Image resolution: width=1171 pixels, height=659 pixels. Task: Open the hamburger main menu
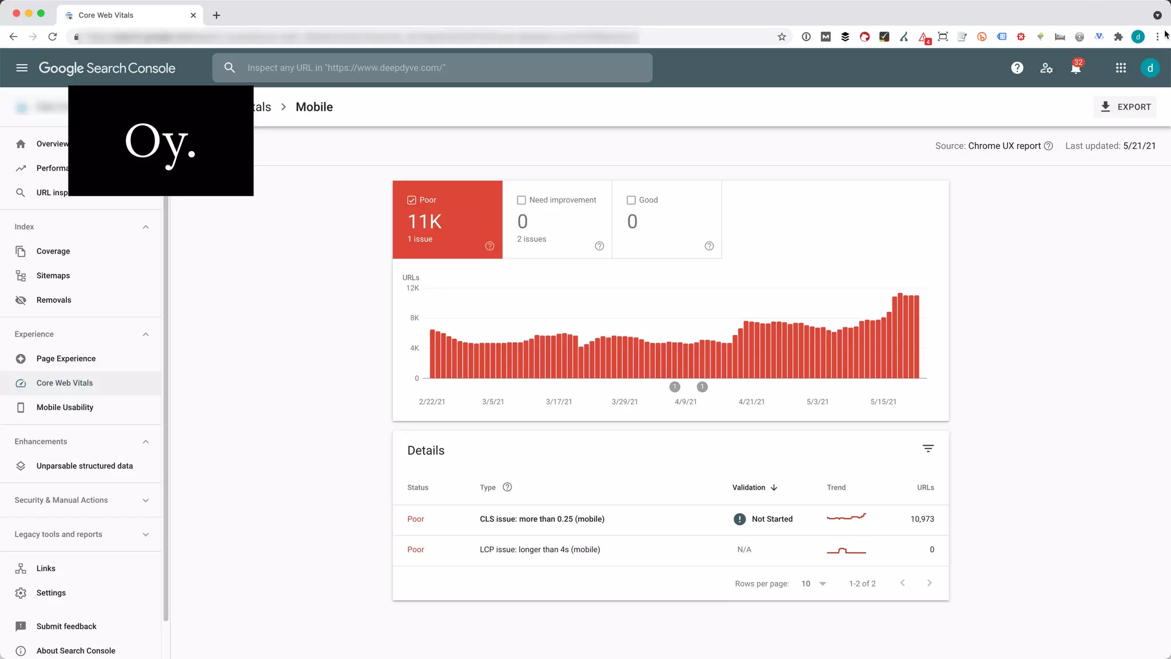(x=22, y=68)
